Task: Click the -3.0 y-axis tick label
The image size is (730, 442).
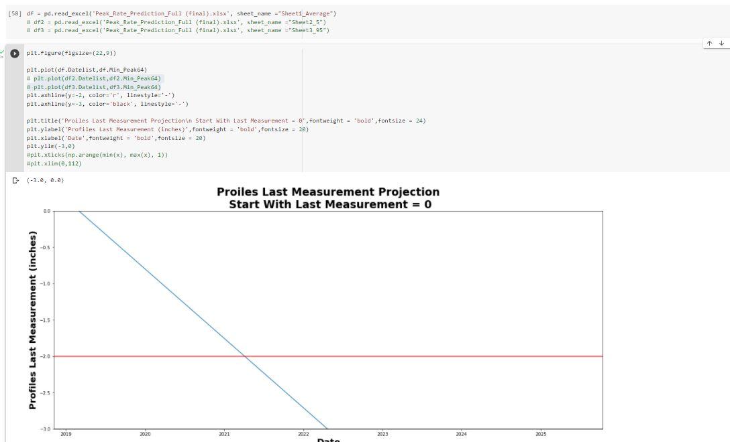Action: pyautogui.click(x=45, y=429)
